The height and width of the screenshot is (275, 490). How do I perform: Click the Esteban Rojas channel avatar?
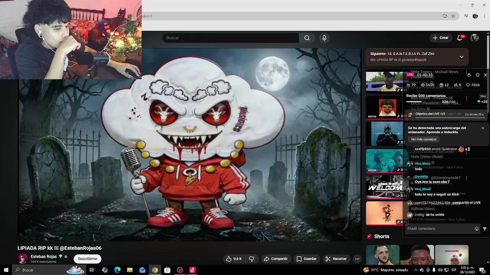click(23, 259)
